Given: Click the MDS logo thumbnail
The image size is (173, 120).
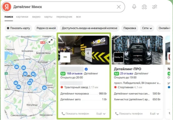Looking at the screenshot, I should coord(65,57).
